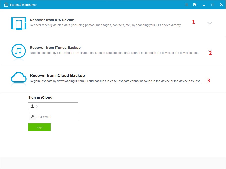Open the title bar dropdown menu icon
226x169 pixels.
coord(186,5)
